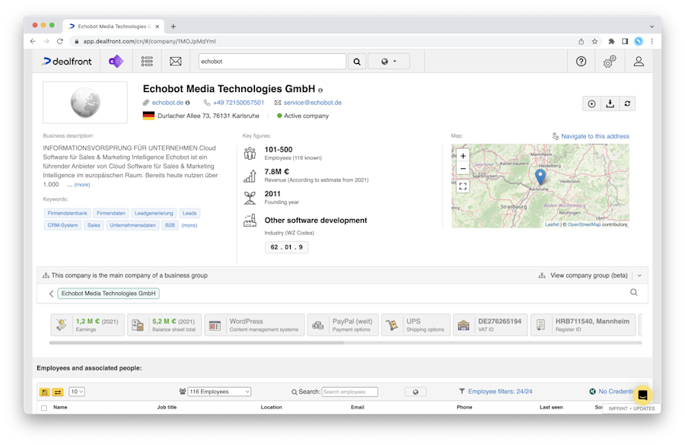685x445 pixels.
Task: Click the search magnifier next to search field
Action: tap(357, 61)
